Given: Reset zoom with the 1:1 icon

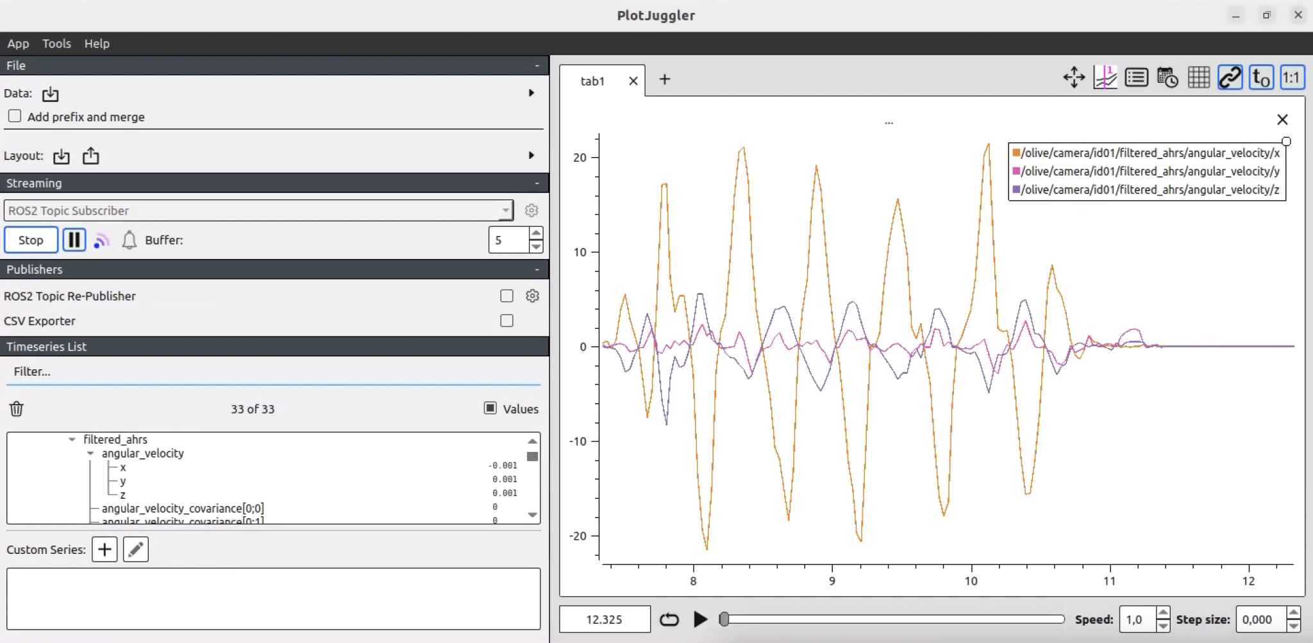Looking at the screenshot, I should [1292, 77].
